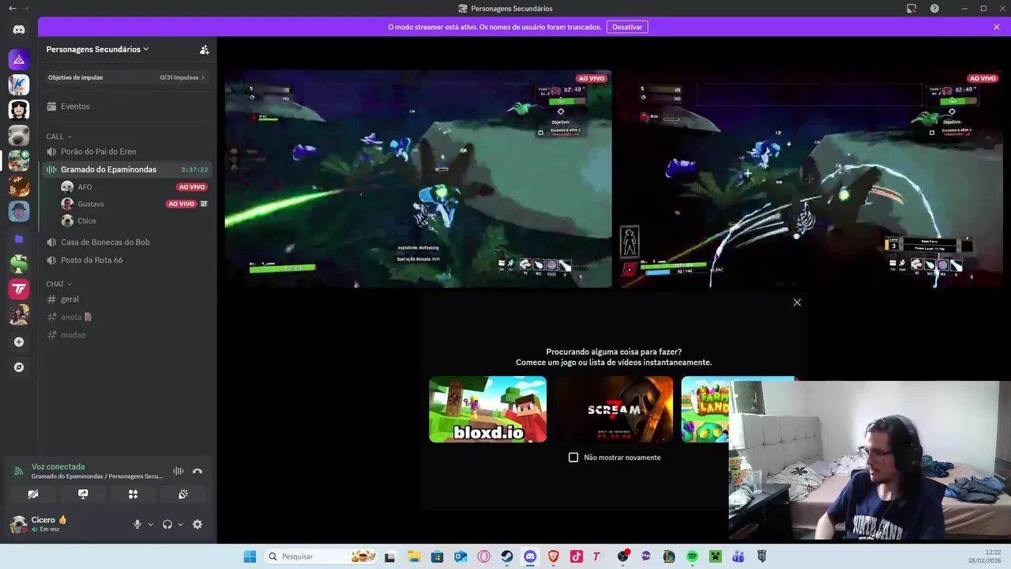1011x569 pixels.
Task: Focus the right live stream video
Action: tap(811, 179)
